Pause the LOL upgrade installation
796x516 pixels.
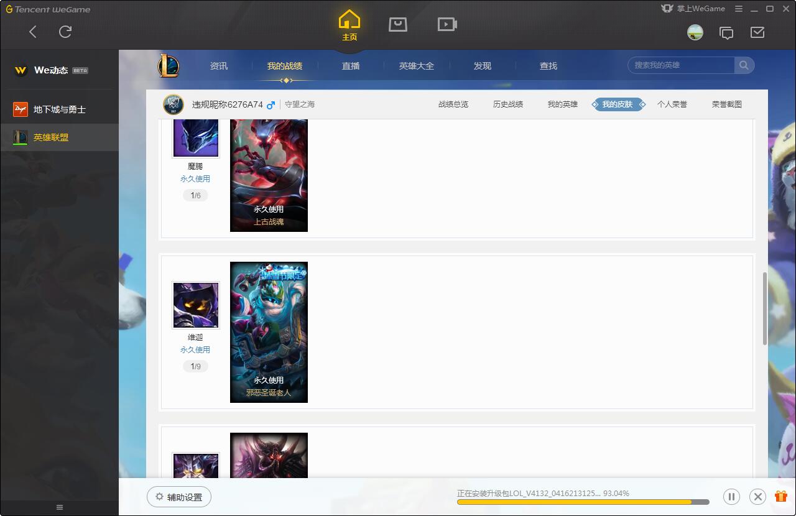click(x=731, y=496)
